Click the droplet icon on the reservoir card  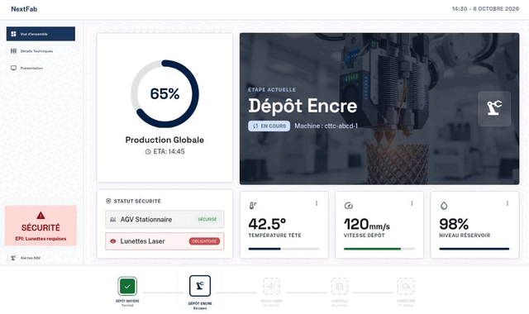coord(444,206)
